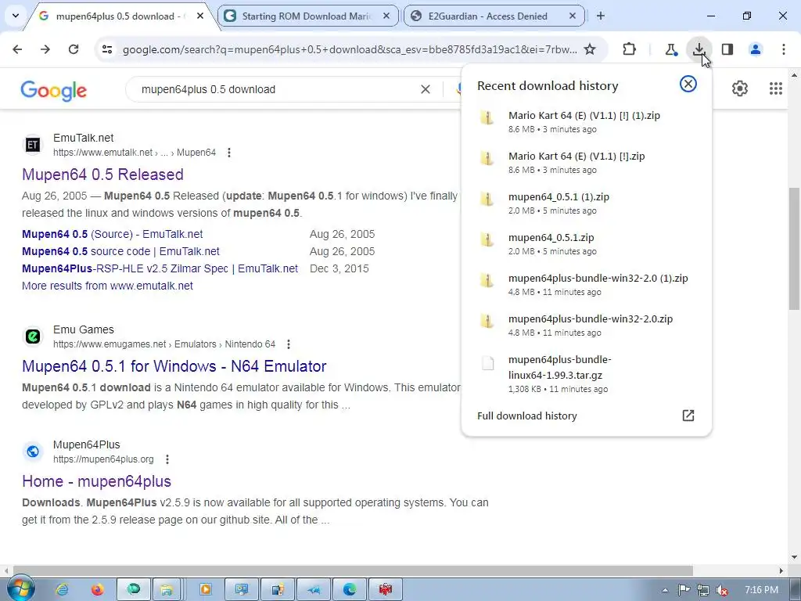
Task: Launch Internet Explorer from taskbar
Action: pyautogui.click(x=63, y=590)
